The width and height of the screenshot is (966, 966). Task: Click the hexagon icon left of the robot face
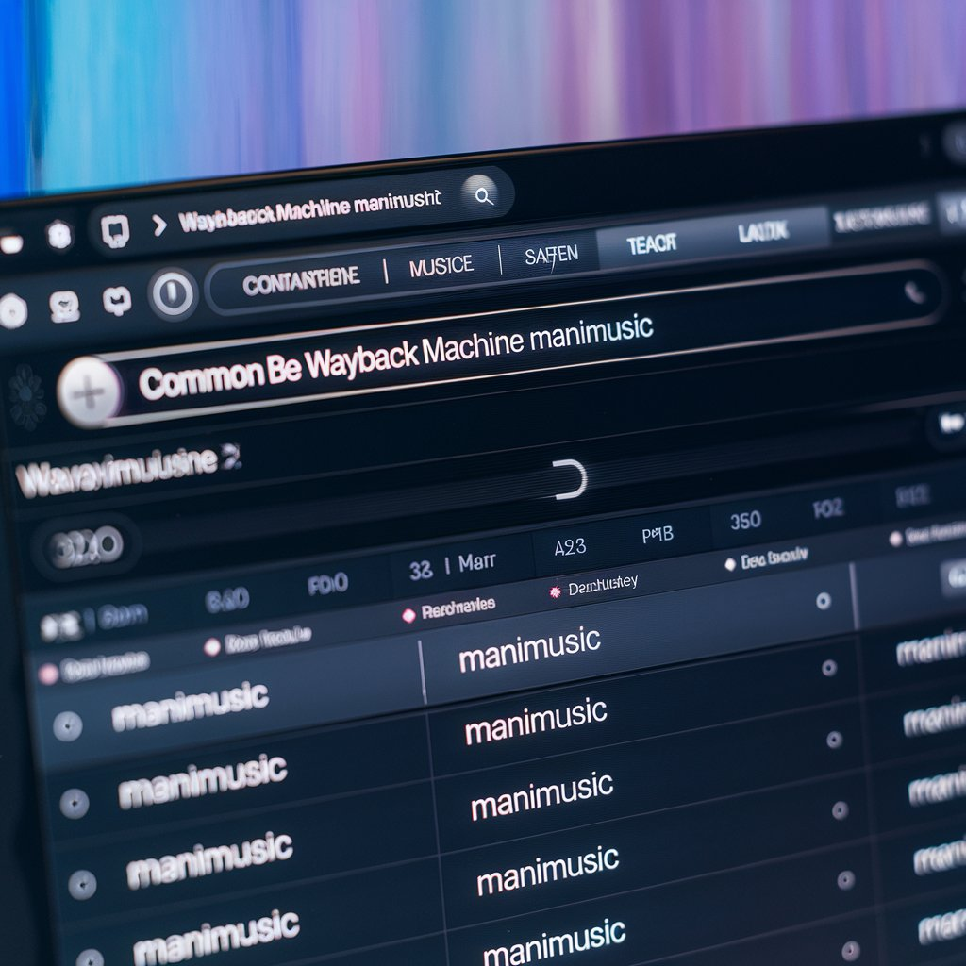tap(12, 310)
